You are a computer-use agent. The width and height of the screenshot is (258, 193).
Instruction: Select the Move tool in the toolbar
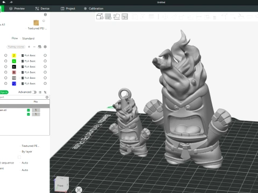165,17
